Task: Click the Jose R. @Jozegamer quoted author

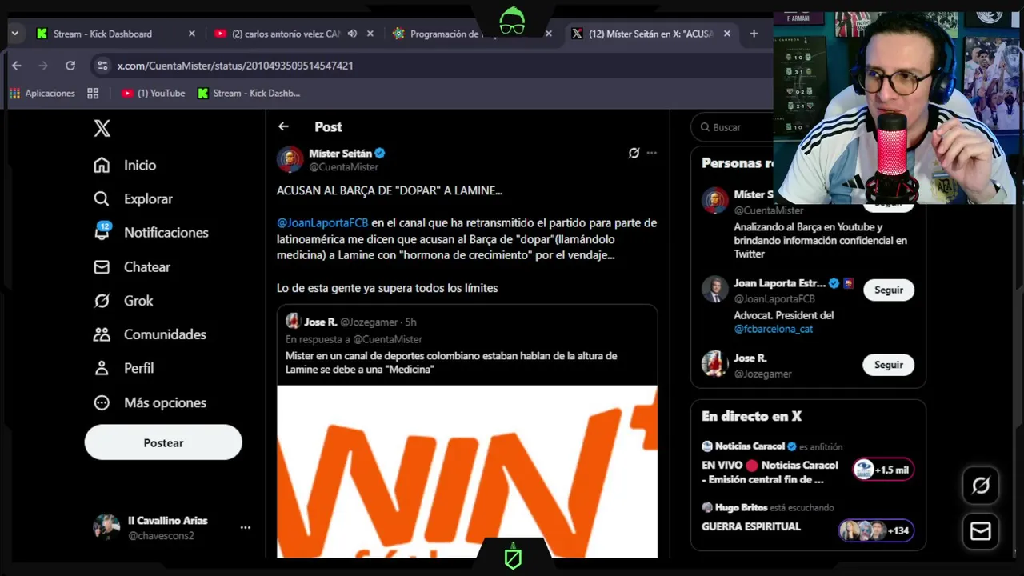Action: (x=351, y=322)
